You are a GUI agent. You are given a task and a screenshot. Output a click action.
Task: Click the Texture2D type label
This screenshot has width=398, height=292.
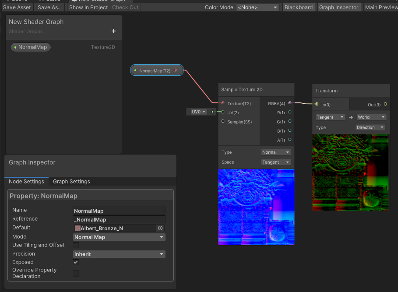pos(103,47)
